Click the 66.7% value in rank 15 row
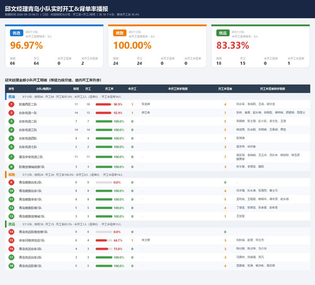Image resolution: width=315 pixels, height=285 pixels. pyautogui.click(x=118, y=240)
